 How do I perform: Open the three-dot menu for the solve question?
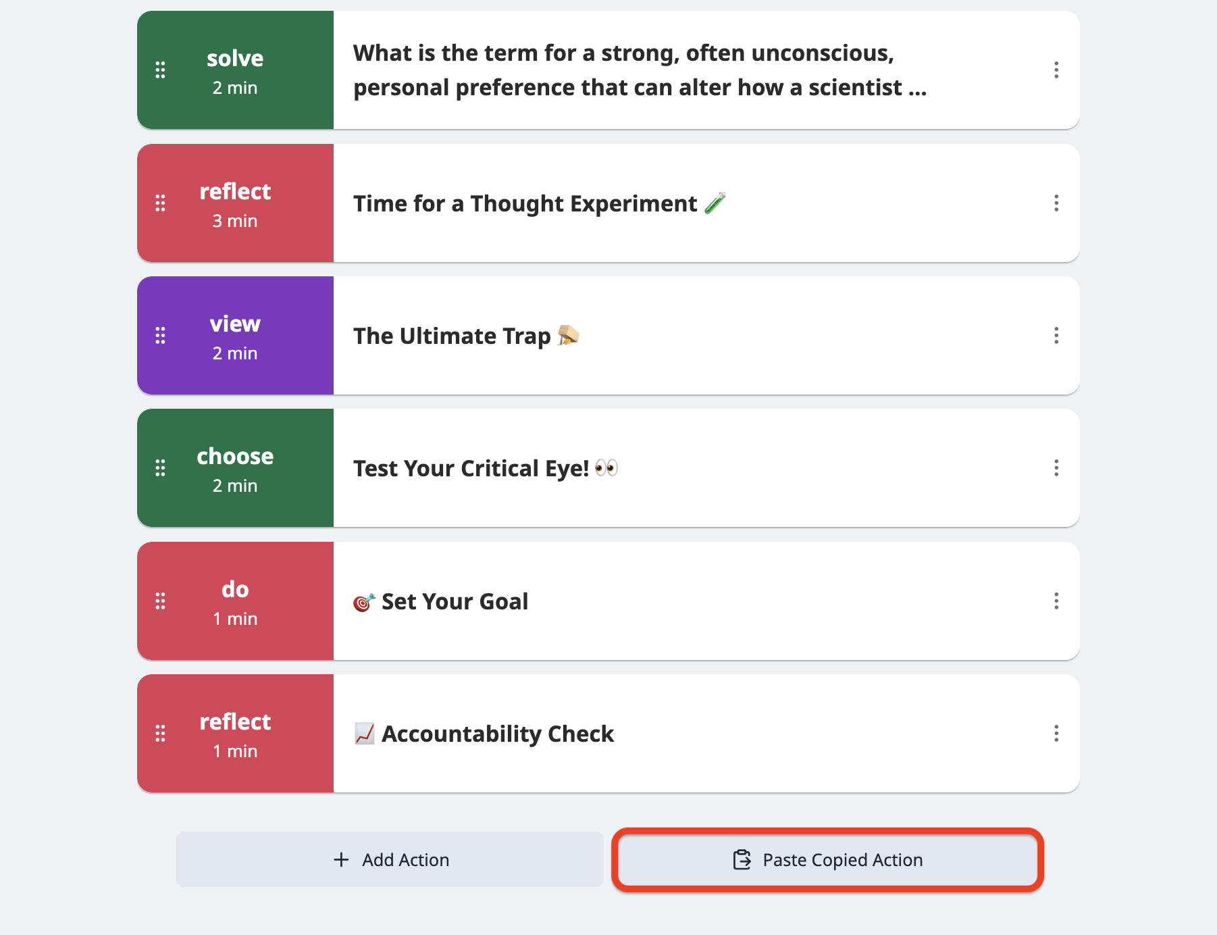[x=1056, y=70]
